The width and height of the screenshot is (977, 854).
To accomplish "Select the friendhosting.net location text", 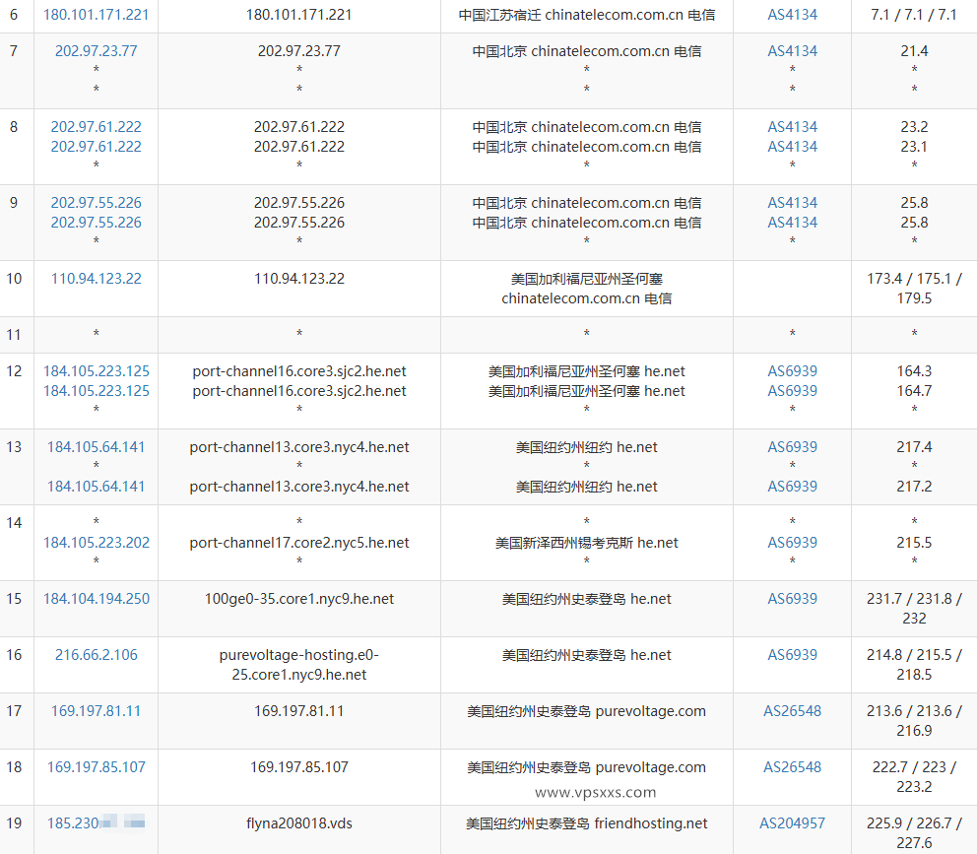I will pos(586,823).
